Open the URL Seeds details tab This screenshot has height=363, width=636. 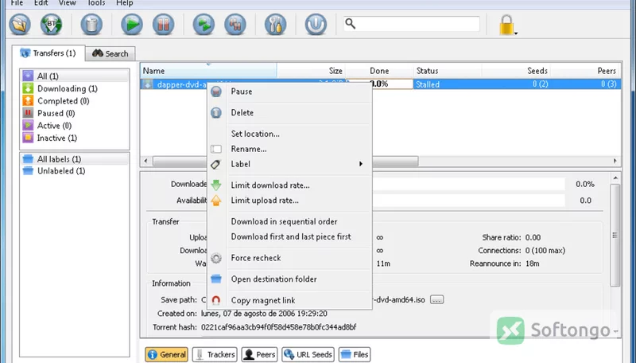(308, 354)
